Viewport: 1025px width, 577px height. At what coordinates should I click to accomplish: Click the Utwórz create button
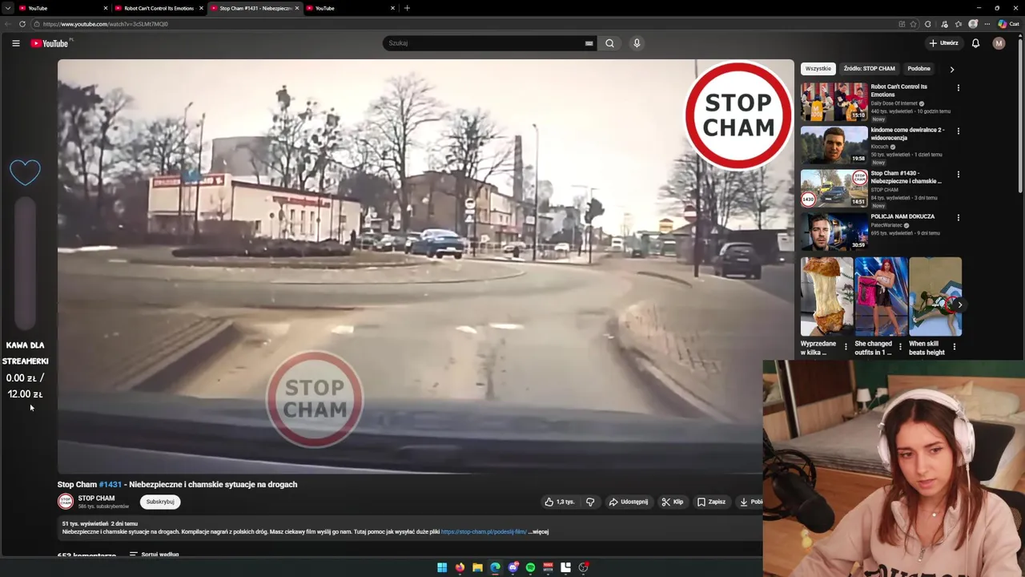pyautogui.click(x=943, y=43)
